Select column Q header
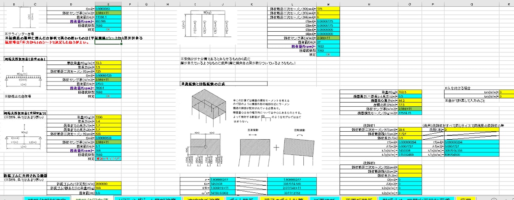The image size is (514, 200). pyautogui.click(x=471, y=4)
